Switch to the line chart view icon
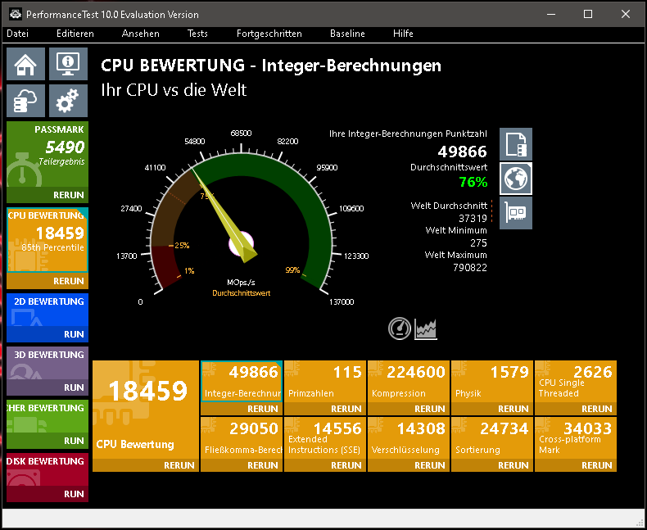 point(426,329)
